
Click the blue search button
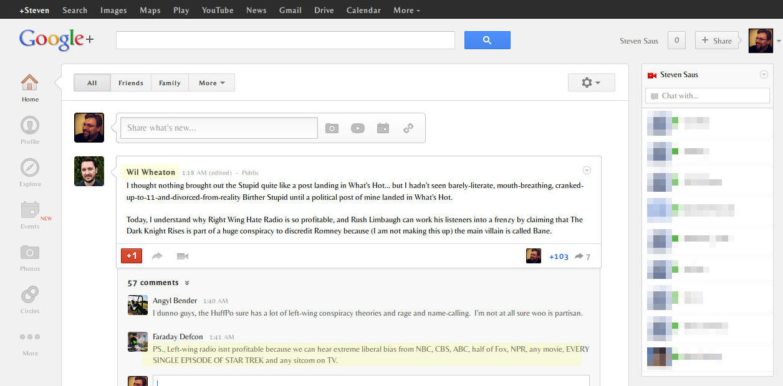(488, 40)
